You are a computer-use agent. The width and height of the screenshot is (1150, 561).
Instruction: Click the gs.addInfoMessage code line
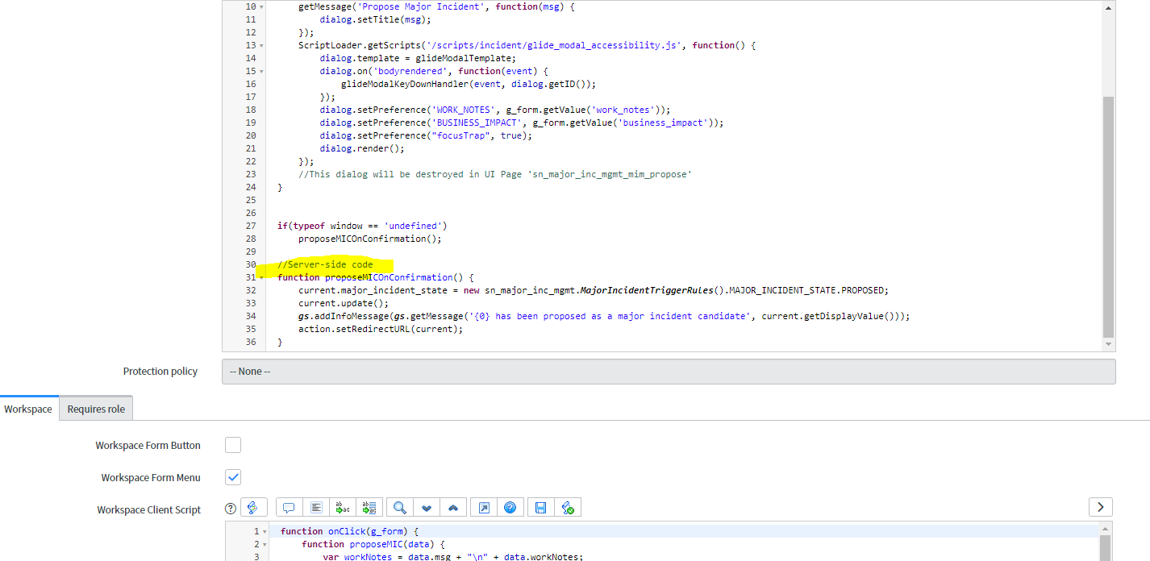click(x=604, y=316)
